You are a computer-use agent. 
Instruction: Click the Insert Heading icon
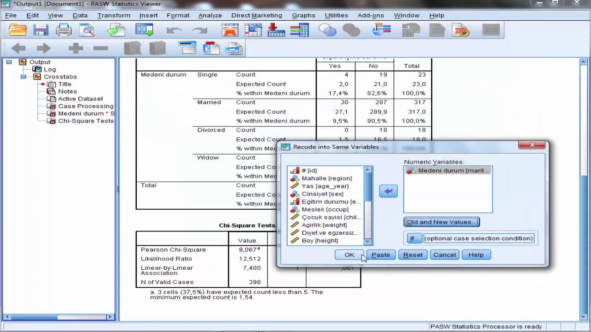point(188,48)
